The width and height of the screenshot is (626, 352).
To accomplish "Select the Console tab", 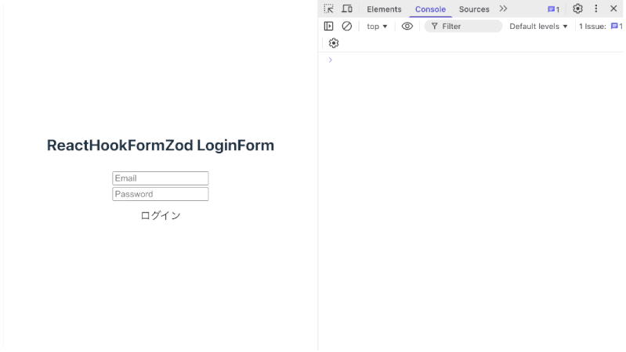I will (x=430, y=9).
